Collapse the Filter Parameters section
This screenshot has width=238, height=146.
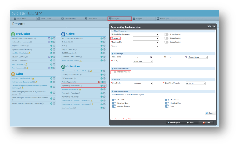(112, 31)
